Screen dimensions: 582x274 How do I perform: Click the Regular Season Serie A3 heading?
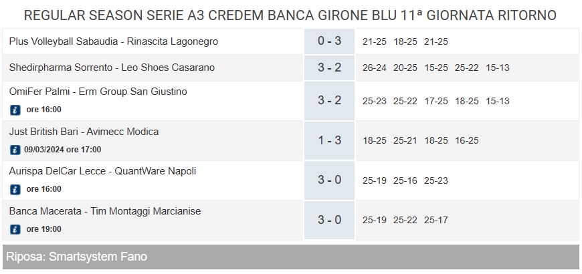[290, 15]
